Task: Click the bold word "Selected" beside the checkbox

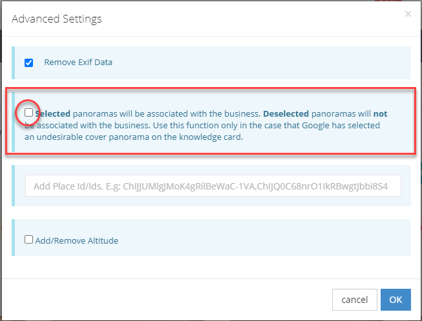Action: pyautogui.click(x=53, y=113)
